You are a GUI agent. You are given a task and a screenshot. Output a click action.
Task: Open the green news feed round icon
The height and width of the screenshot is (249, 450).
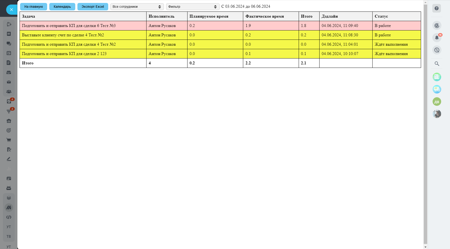tap(437, 77)
